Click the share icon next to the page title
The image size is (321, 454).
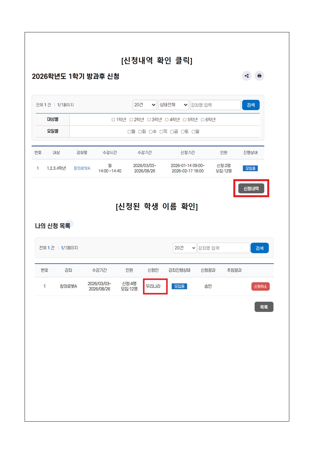[x=247, y=76]
